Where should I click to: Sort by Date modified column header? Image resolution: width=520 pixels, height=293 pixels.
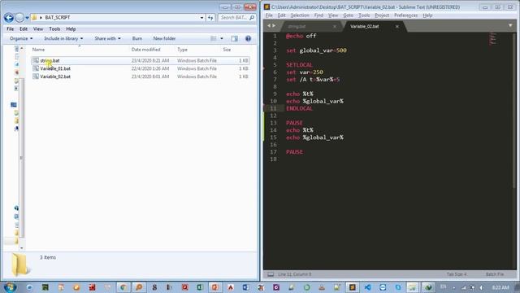tap(146, 50)
